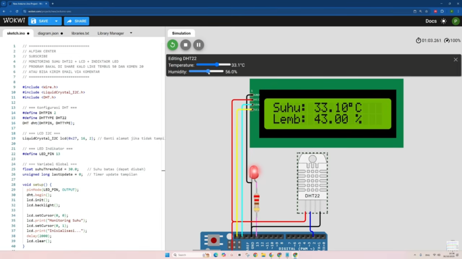Select the Simulation tab
The height and width of the screenshot is (259, 462).
click(181, 33)
